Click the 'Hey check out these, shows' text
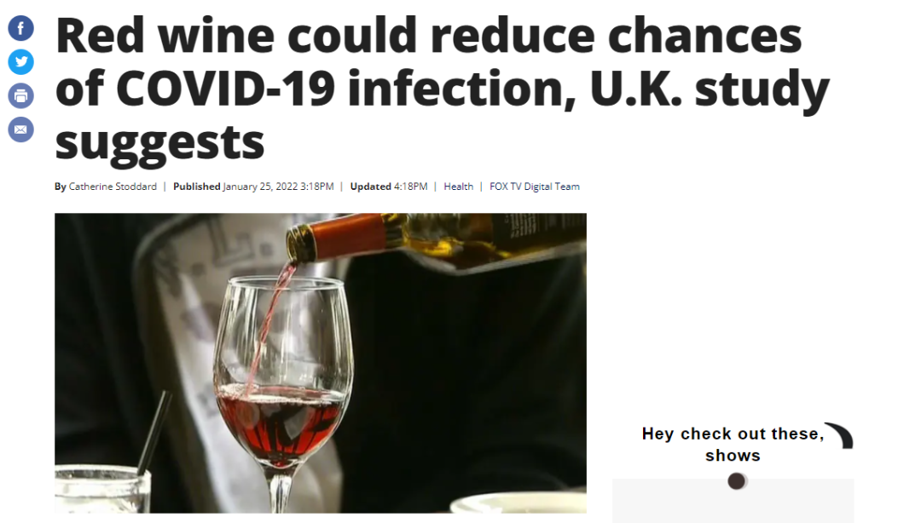Image resolution: width=921 pixels, height=523 pixels. tap(733, 445)
